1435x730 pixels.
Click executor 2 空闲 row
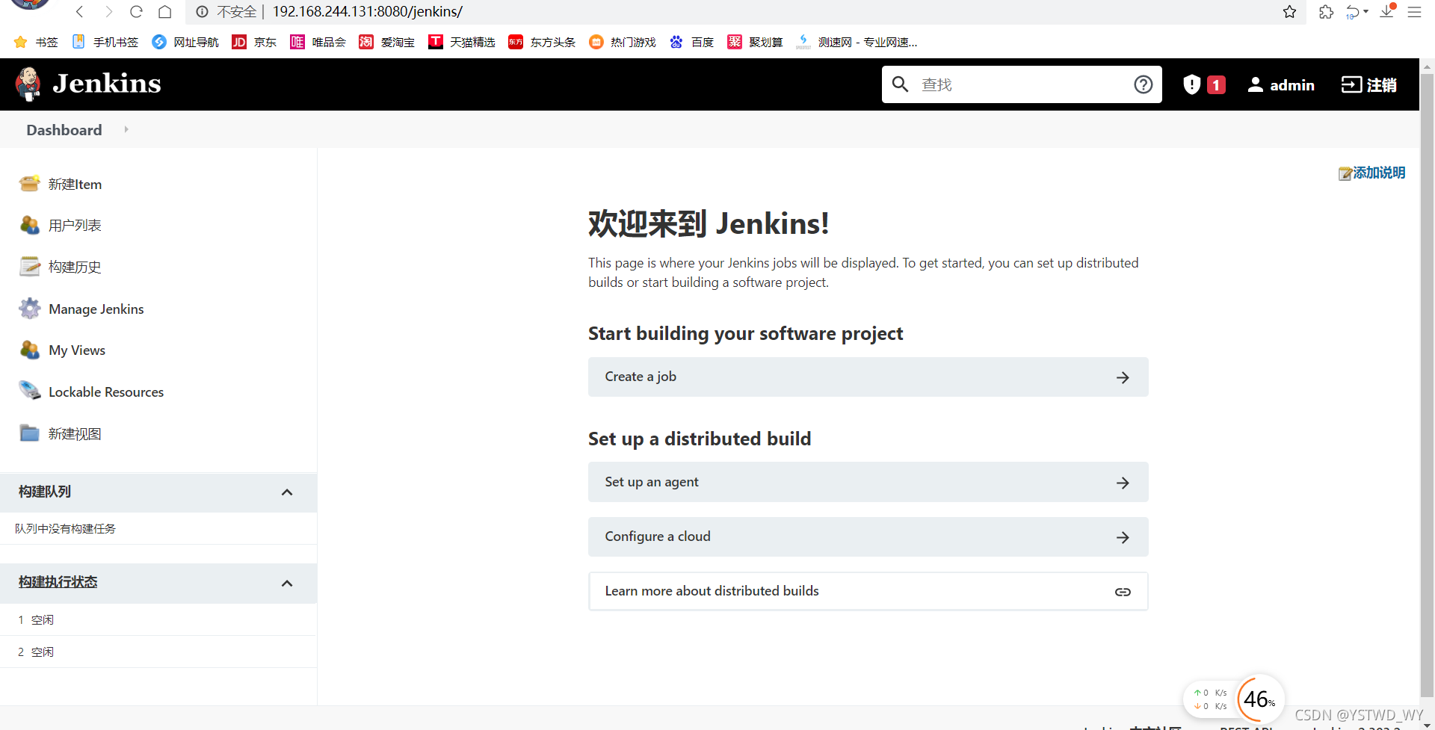click(x=158, y=652)
